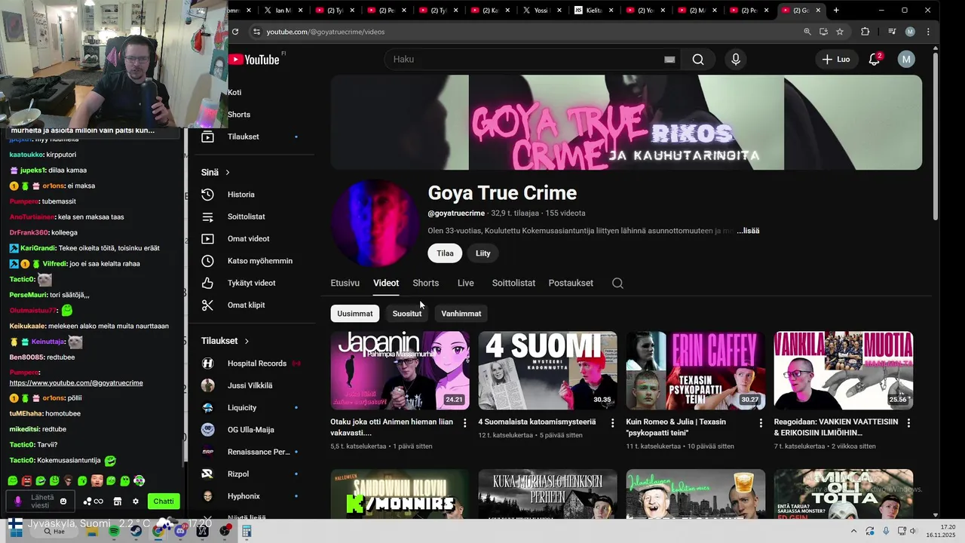965x543 pixels.
Task: Open Chrome zoom magnifier in address bar
Action: click(807, 32)
